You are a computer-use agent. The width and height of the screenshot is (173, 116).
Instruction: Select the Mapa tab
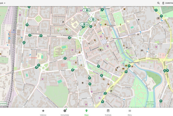point(86,112)
